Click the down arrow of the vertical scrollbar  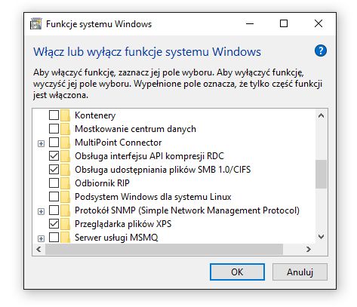(321, 237)
